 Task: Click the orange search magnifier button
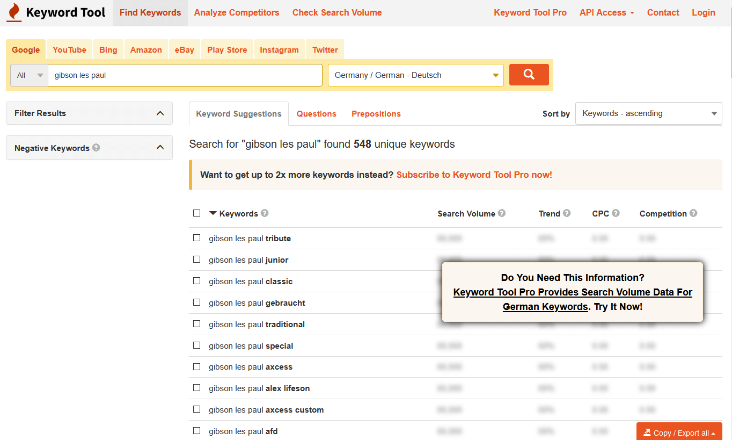click(x=529, y=75)
